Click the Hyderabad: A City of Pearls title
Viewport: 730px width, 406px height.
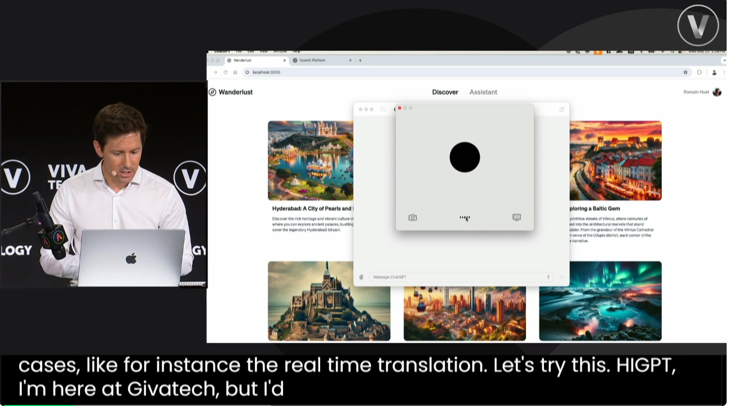pos(313,208)
